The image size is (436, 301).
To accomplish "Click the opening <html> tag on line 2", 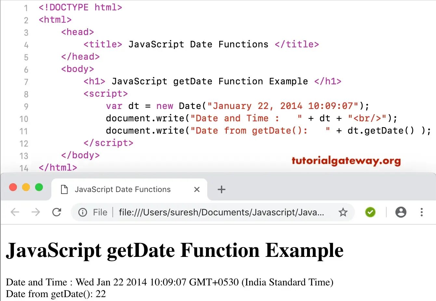I will (55, 20).
